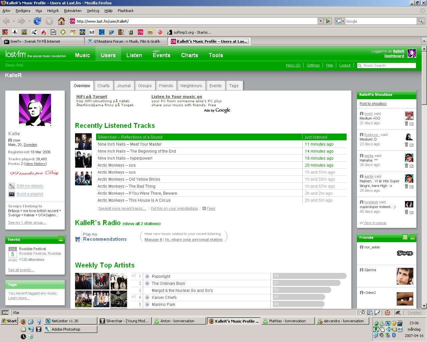This screenshot has width=427, height=342.
Task: Click the Build a playlist cassette icon
Action: tap(12, 194)
